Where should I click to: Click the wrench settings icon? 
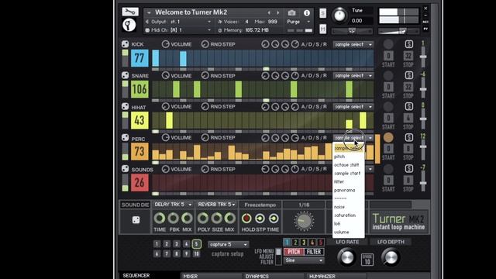(x=130, y=12)
